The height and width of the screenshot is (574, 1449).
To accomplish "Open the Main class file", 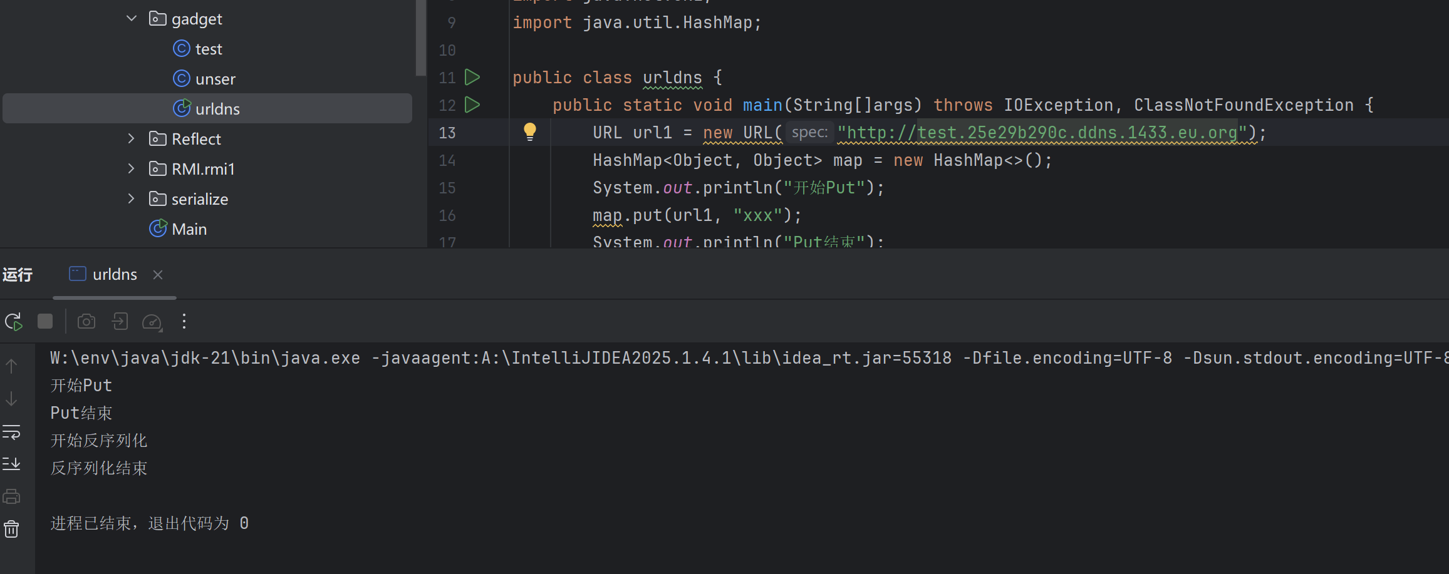I will pyautogui.click(x=189, y=229).
